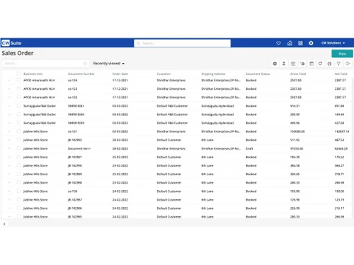Viewport: 354px width, 265px height.
Task: Expand the row for order JB-102990
Action: point(9,165)
